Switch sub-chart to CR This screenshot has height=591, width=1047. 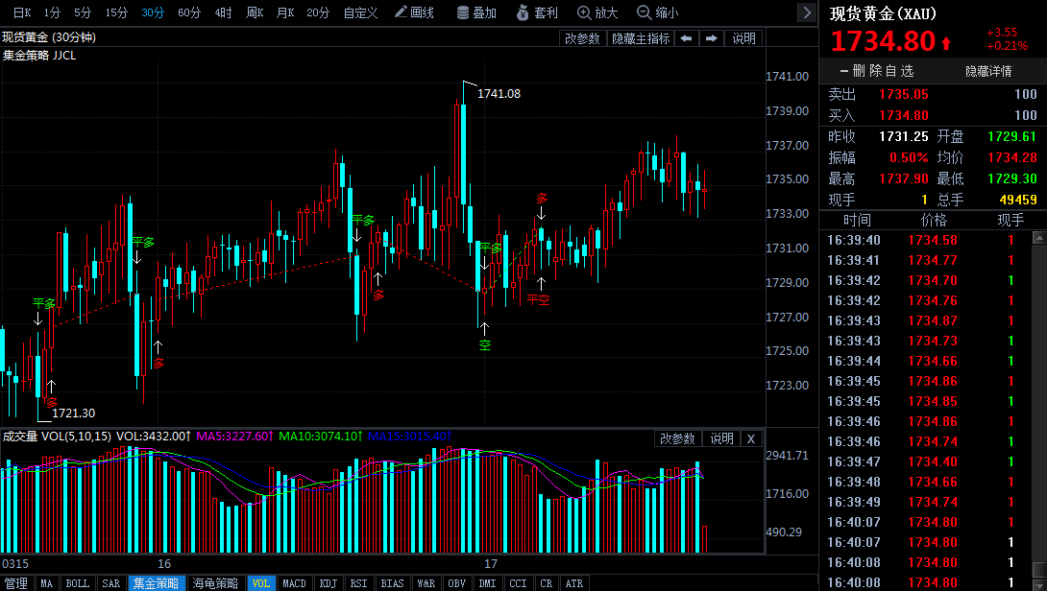(547, 583)
